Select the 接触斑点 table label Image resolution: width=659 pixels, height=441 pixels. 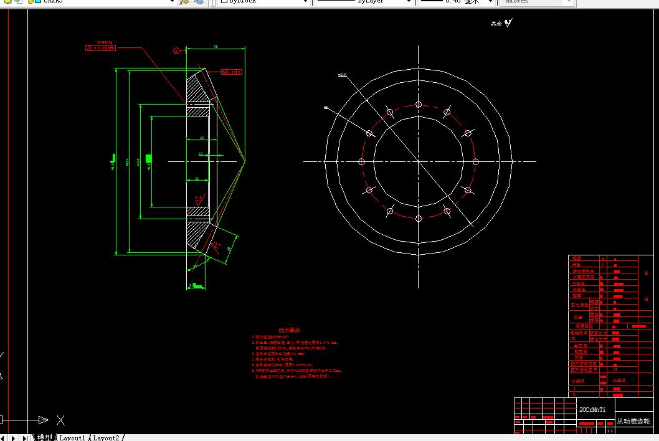click(x=579, y=333)
